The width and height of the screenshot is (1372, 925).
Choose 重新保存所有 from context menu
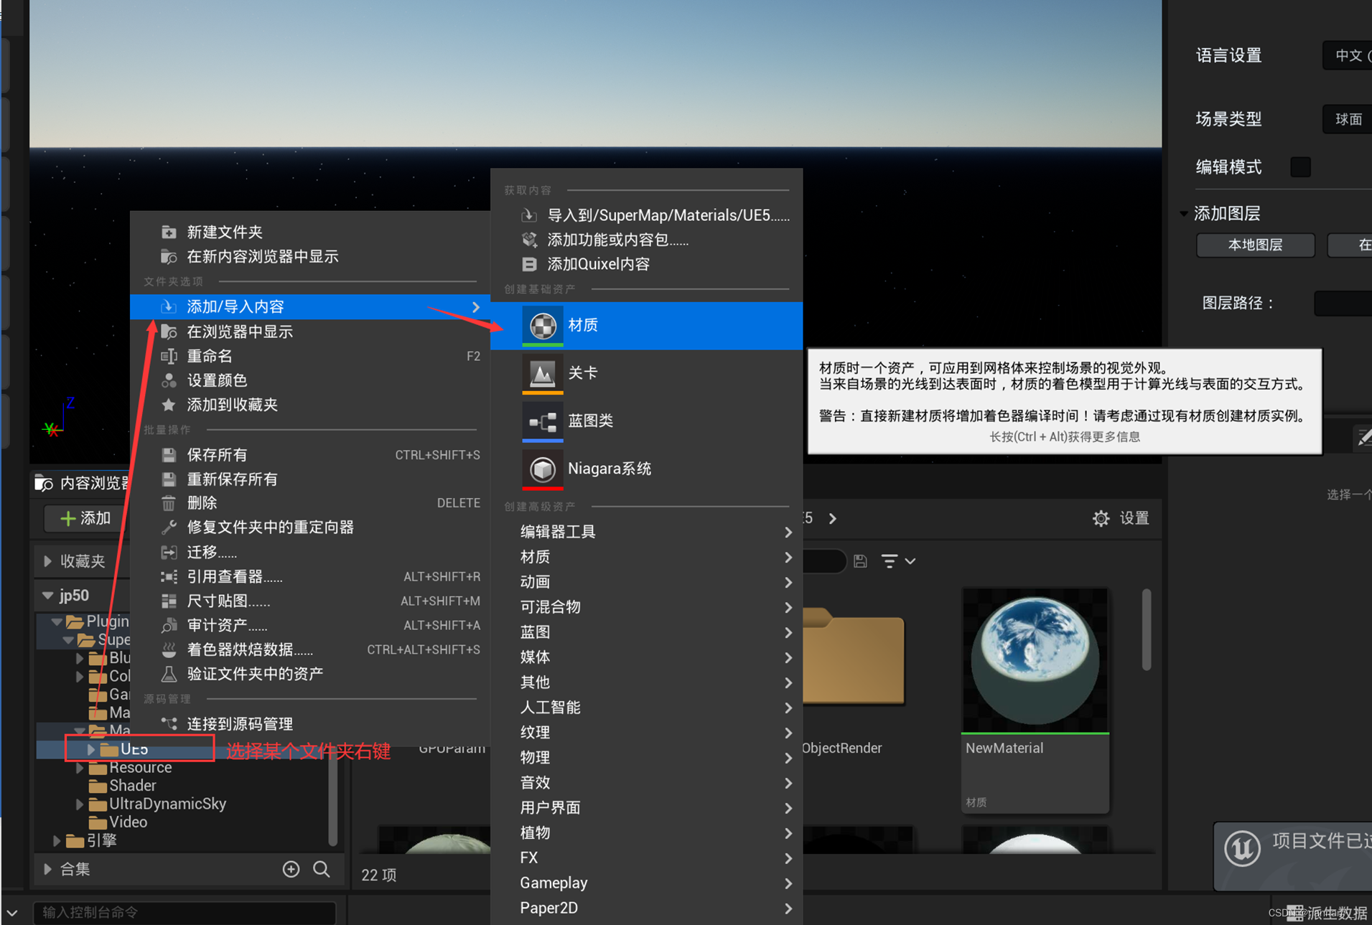[x=310, y=479]
